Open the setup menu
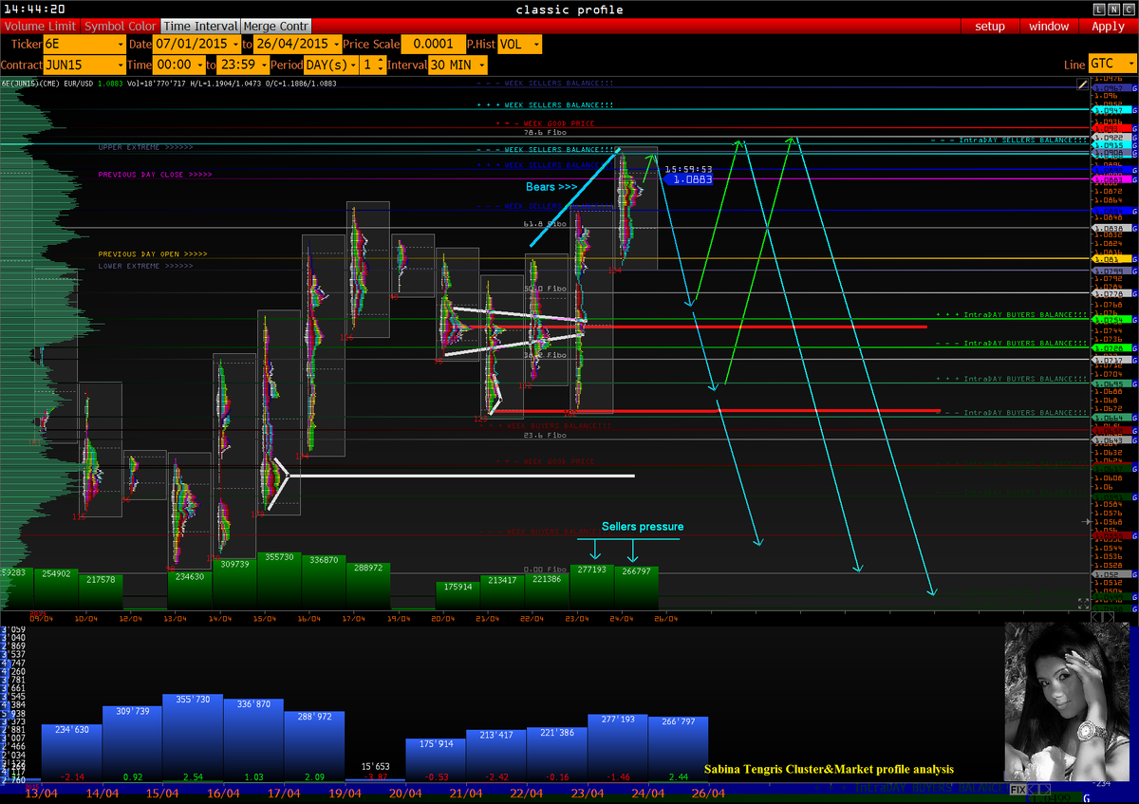Screen dimensions: 1139x804 [x=990, y=27]
